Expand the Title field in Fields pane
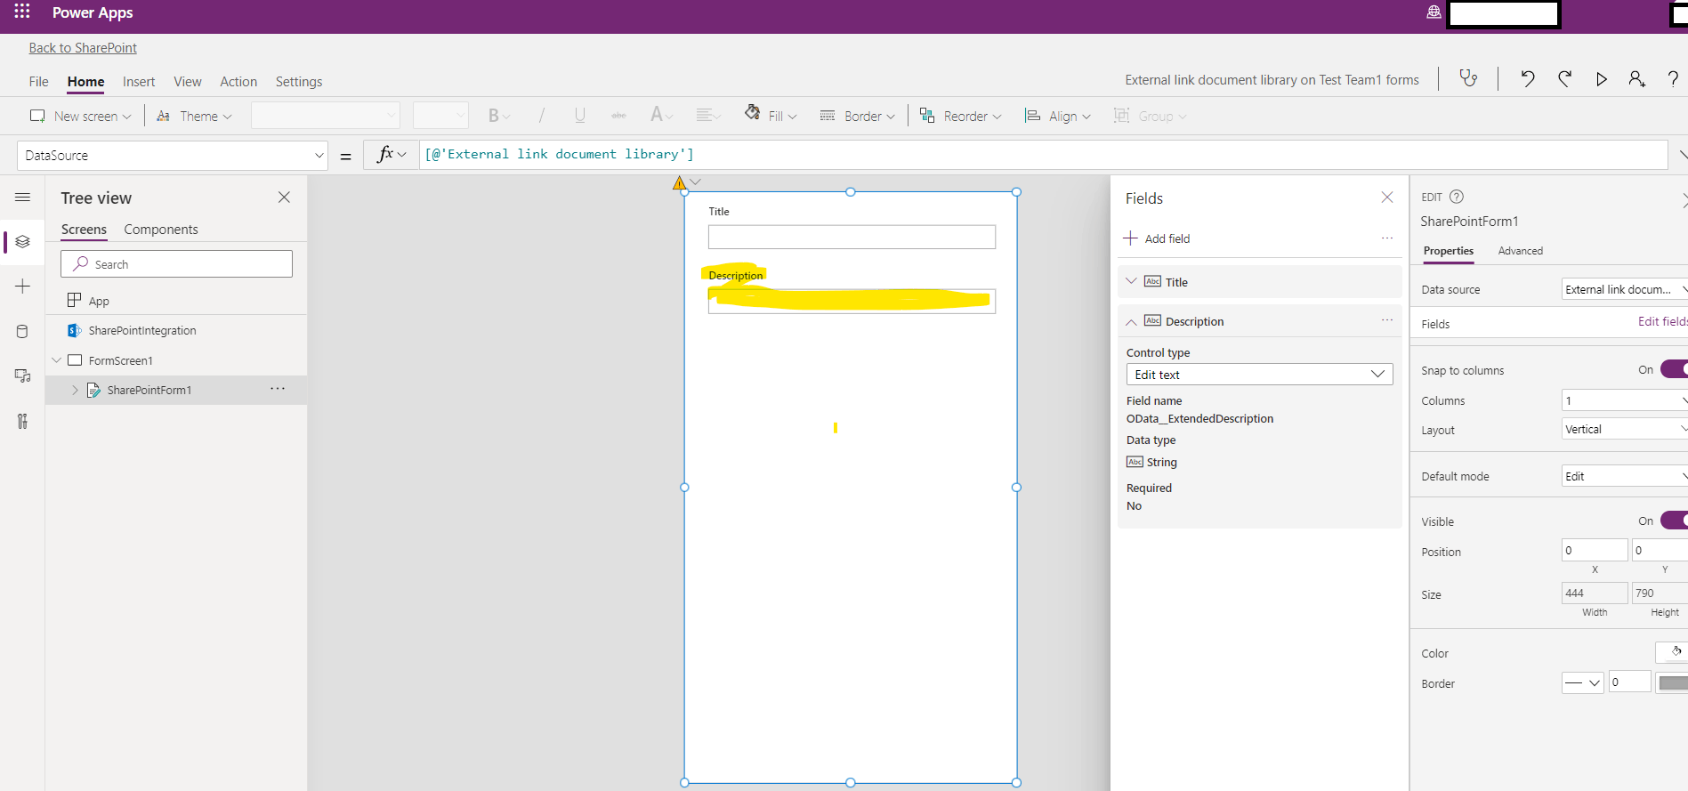This screenshot has width=1688, height=791. coord(1131,281)
